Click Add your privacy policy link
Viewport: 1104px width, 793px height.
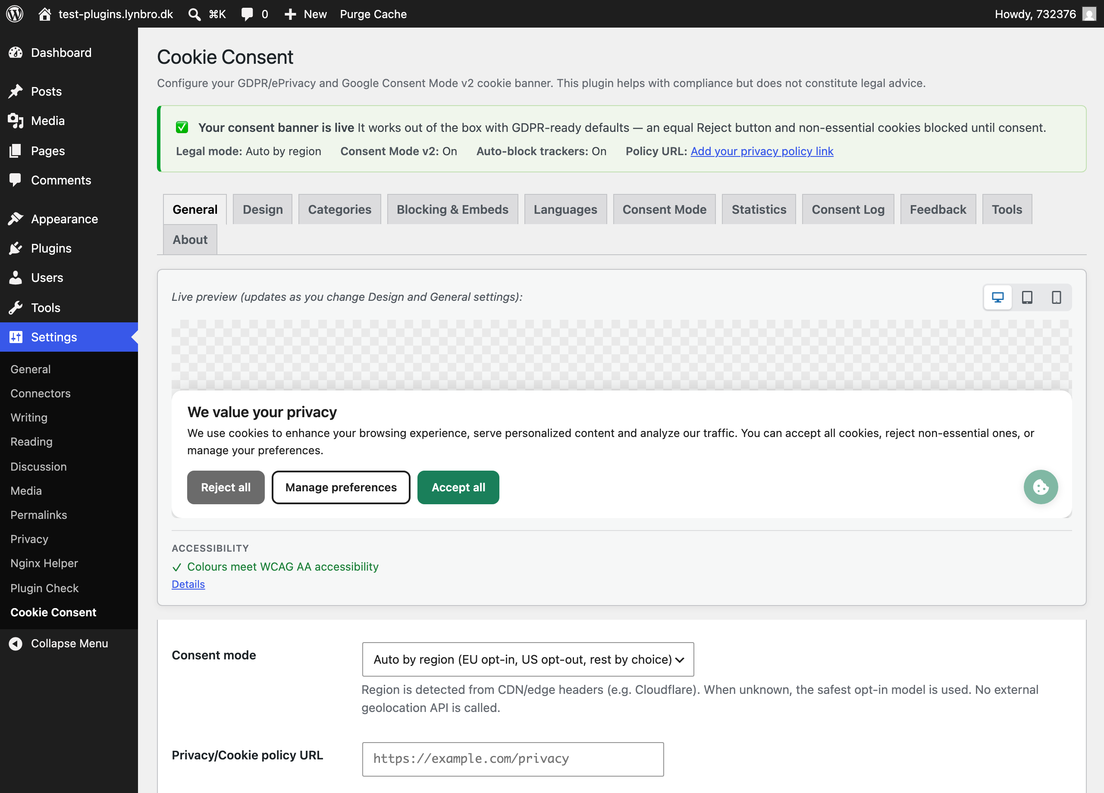tap(762, 151)
